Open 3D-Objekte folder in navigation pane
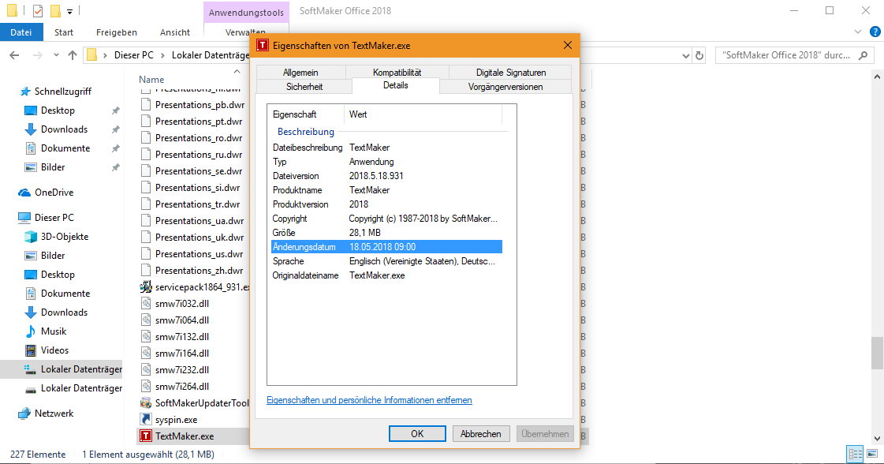 65,237
